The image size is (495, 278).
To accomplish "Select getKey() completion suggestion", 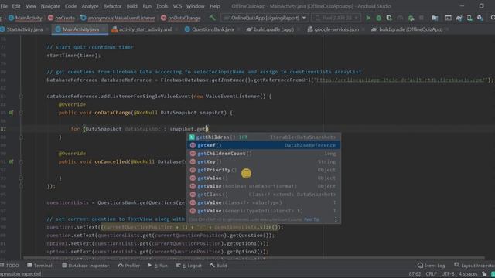I will tap(264, 161).
